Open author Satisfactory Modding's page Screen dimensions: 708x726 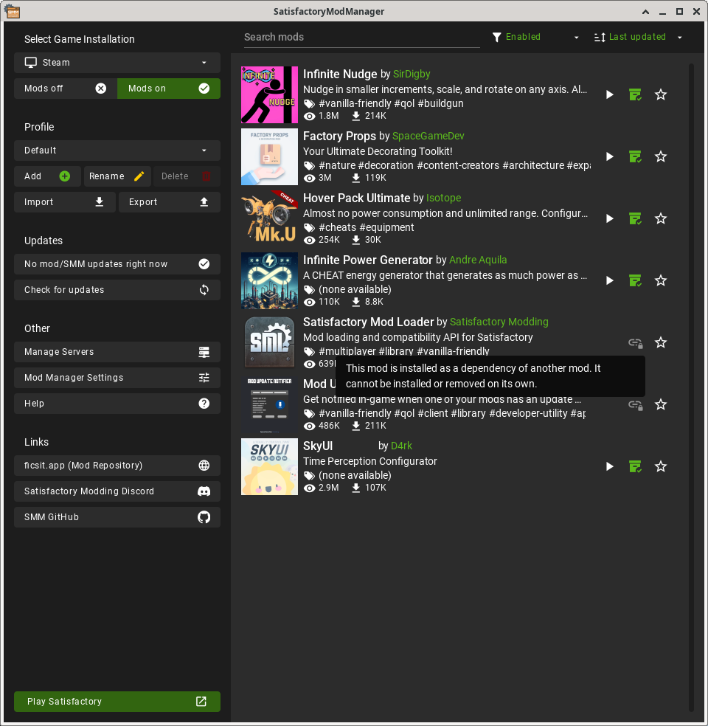pyautogui.click(x=499, y=322)
